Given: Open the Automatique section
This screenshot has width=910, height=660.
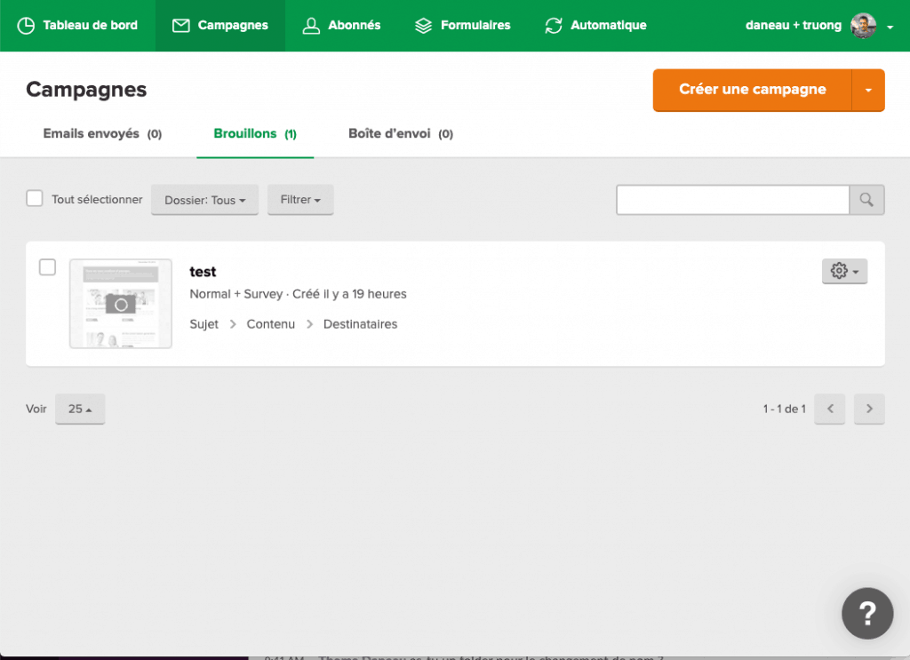Looking at the screenshot, I should (x=595, y=25).
